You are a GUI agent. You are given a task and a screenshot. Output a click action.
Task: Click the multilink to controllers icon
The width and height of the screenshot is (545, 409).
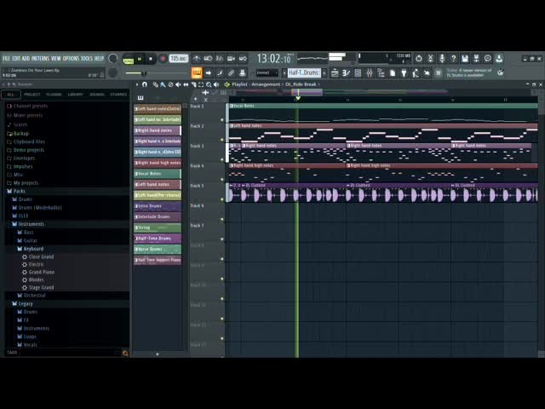pos(243,72)
